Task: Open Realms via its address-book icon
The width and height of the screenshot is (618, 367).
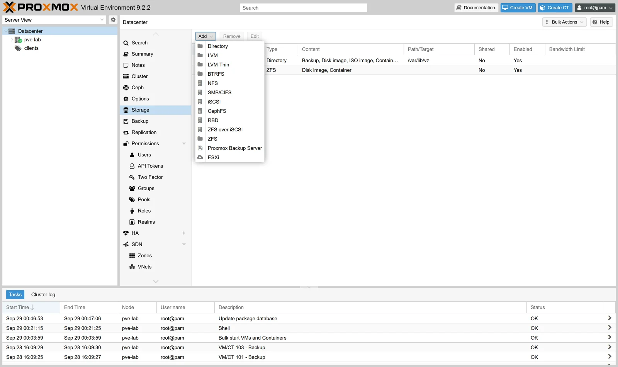Action: coord(132,222)
